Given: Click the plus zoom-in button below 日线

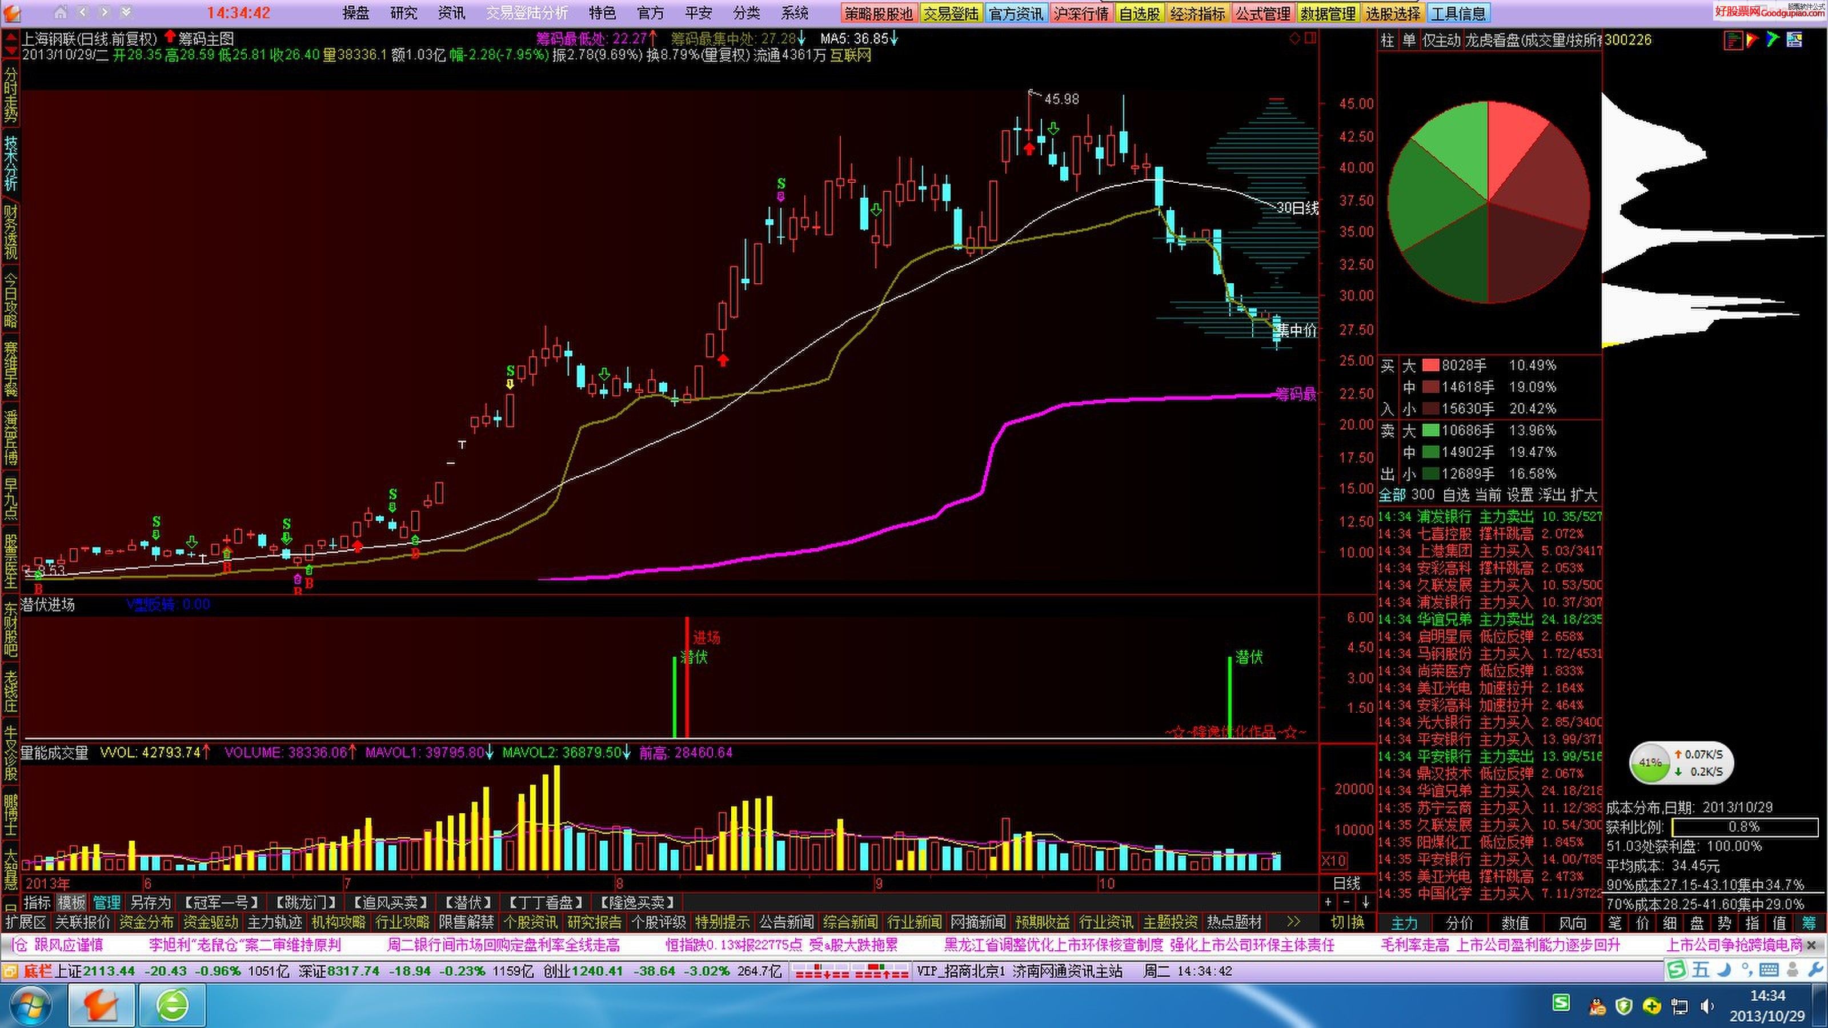Looking at the screenshot, I should point(1328,902).
